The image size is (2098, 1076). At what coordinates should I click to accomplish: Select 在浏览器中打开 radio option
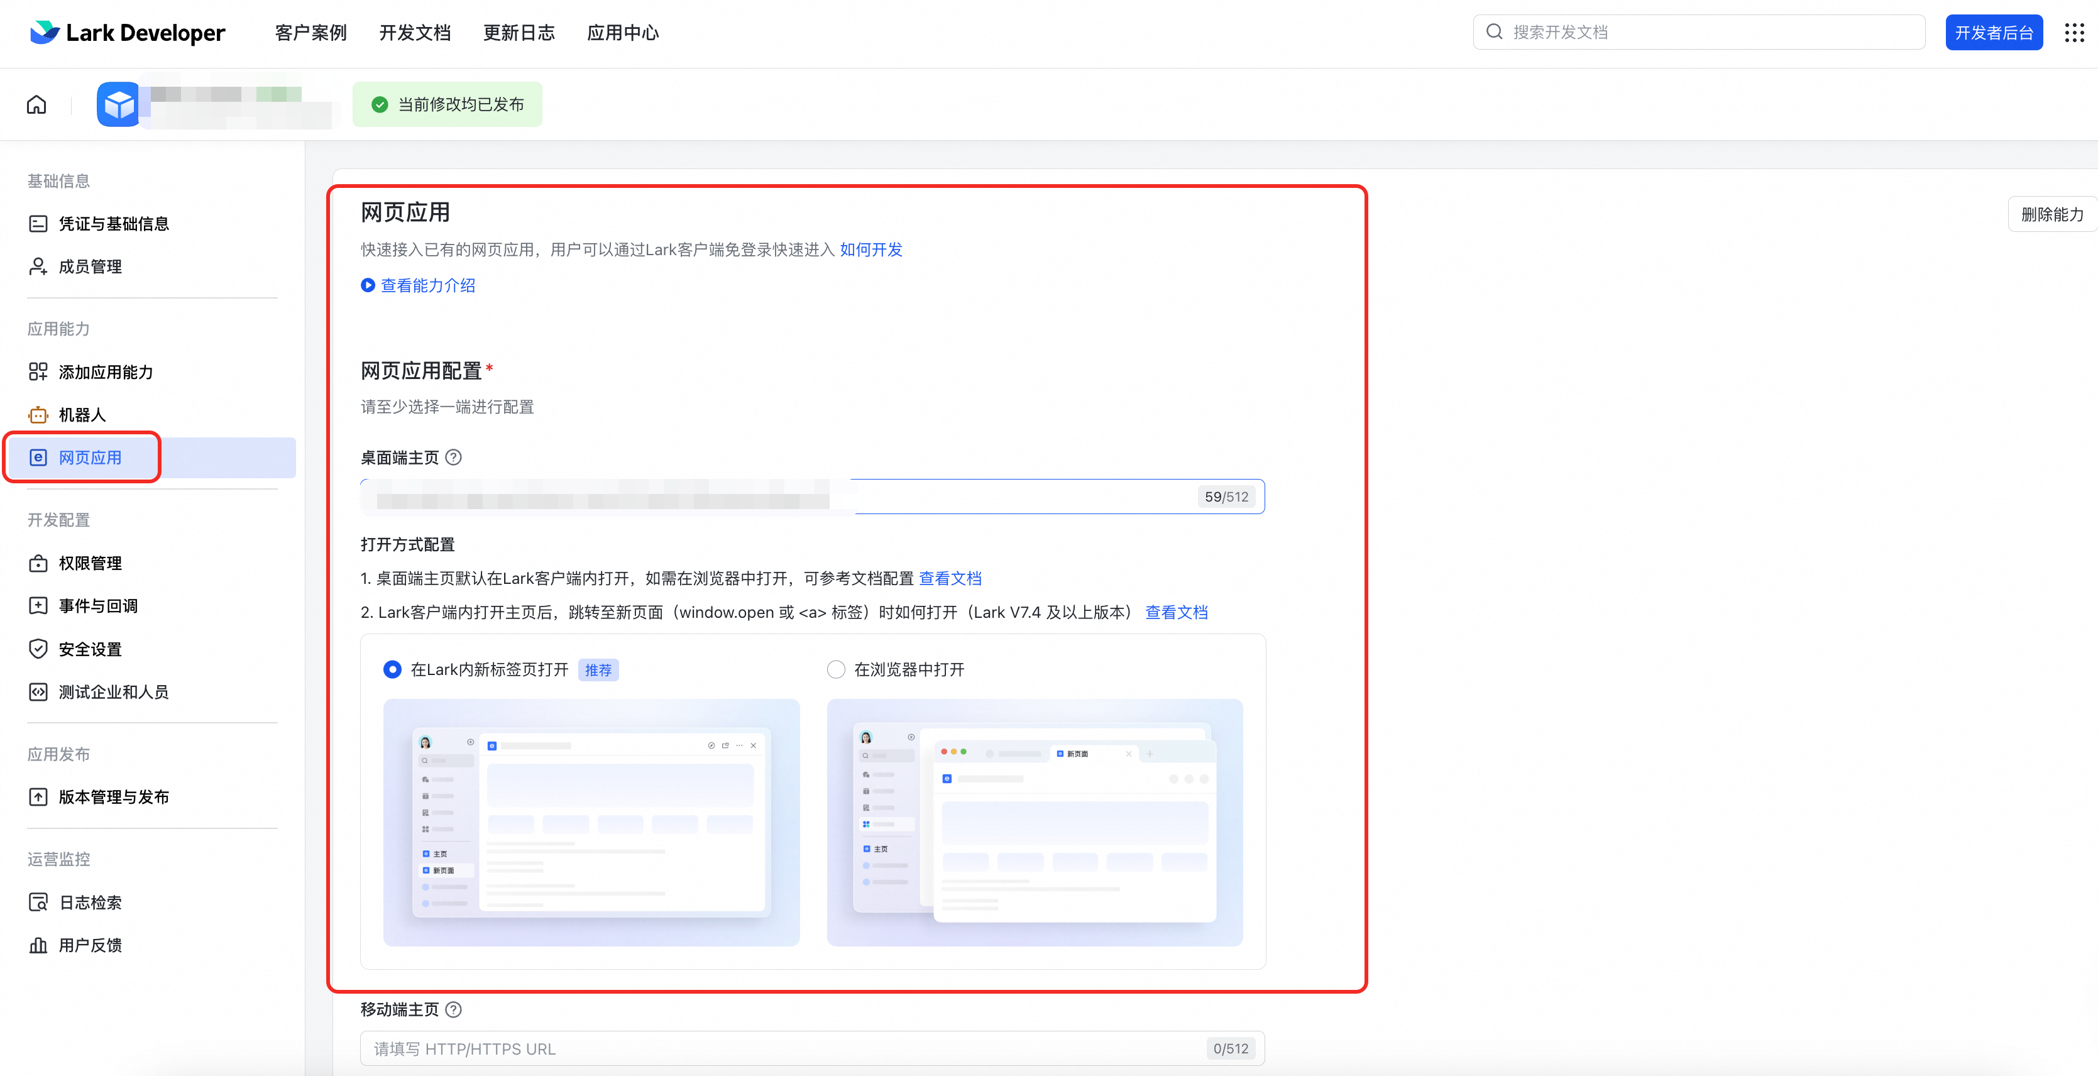(835, 669)
